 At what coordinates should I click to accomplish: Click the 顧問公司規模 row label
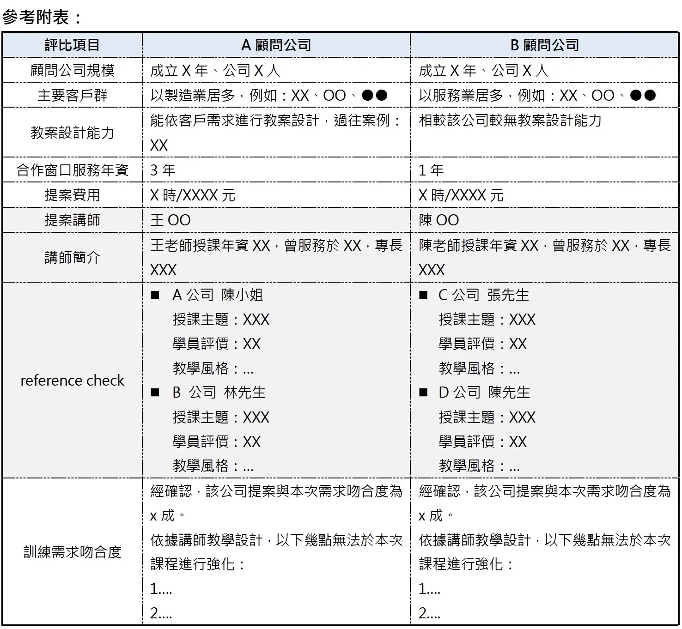pyautogui.click(x=73, y=70)
